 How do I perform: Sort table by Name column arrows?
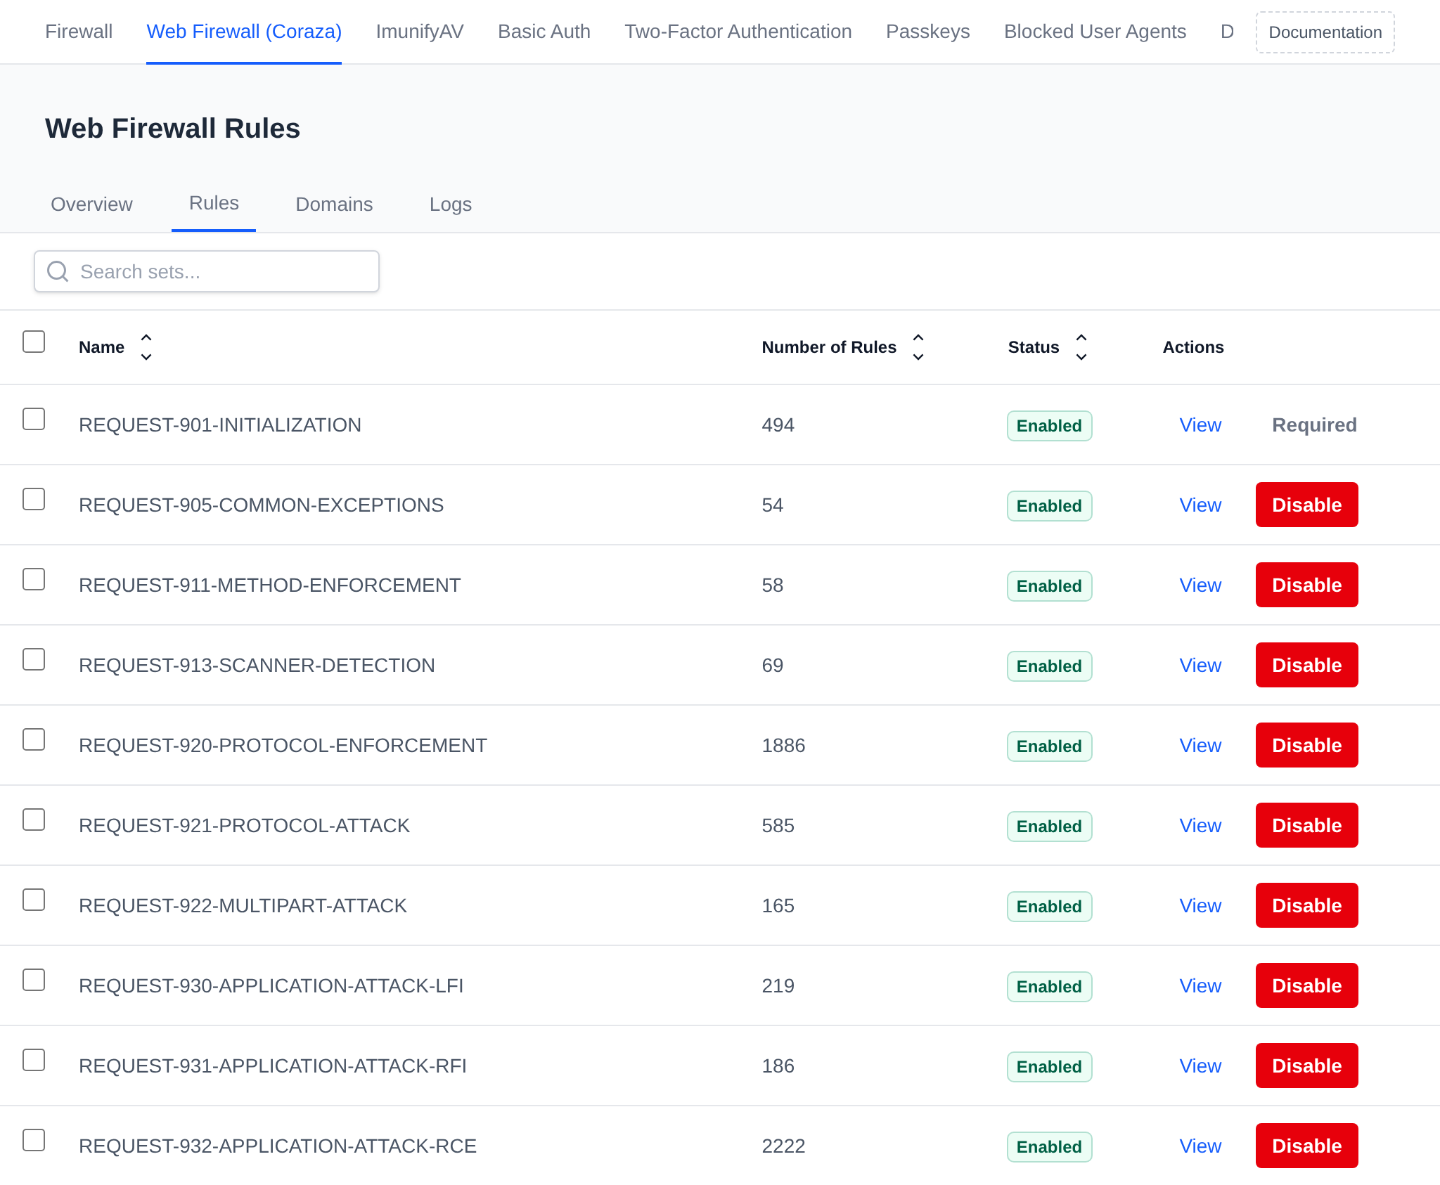[x=146, y=347]
